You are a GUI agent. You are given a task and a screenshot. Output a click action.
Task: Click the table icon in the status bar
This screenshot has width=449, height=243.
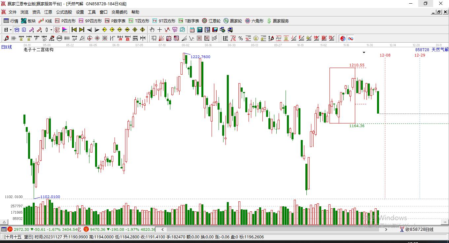pos(4,229)
